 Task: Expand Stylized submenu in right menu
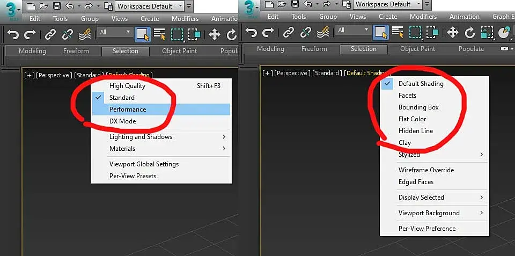click(x=434, y=155)
